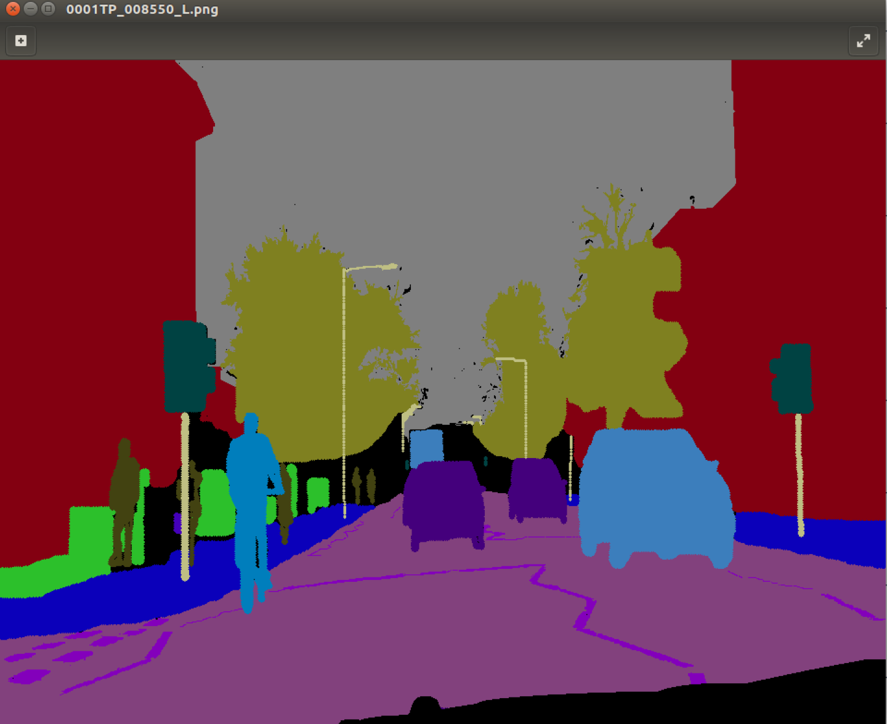Click the window title 0001TP_008550_L.png
887x724 pixels.
(142, 10)
